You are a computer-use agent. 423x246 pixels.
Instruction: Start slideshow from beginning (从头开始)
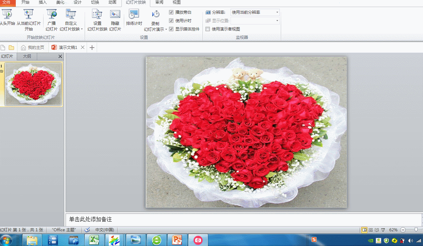tap(7, 18)
